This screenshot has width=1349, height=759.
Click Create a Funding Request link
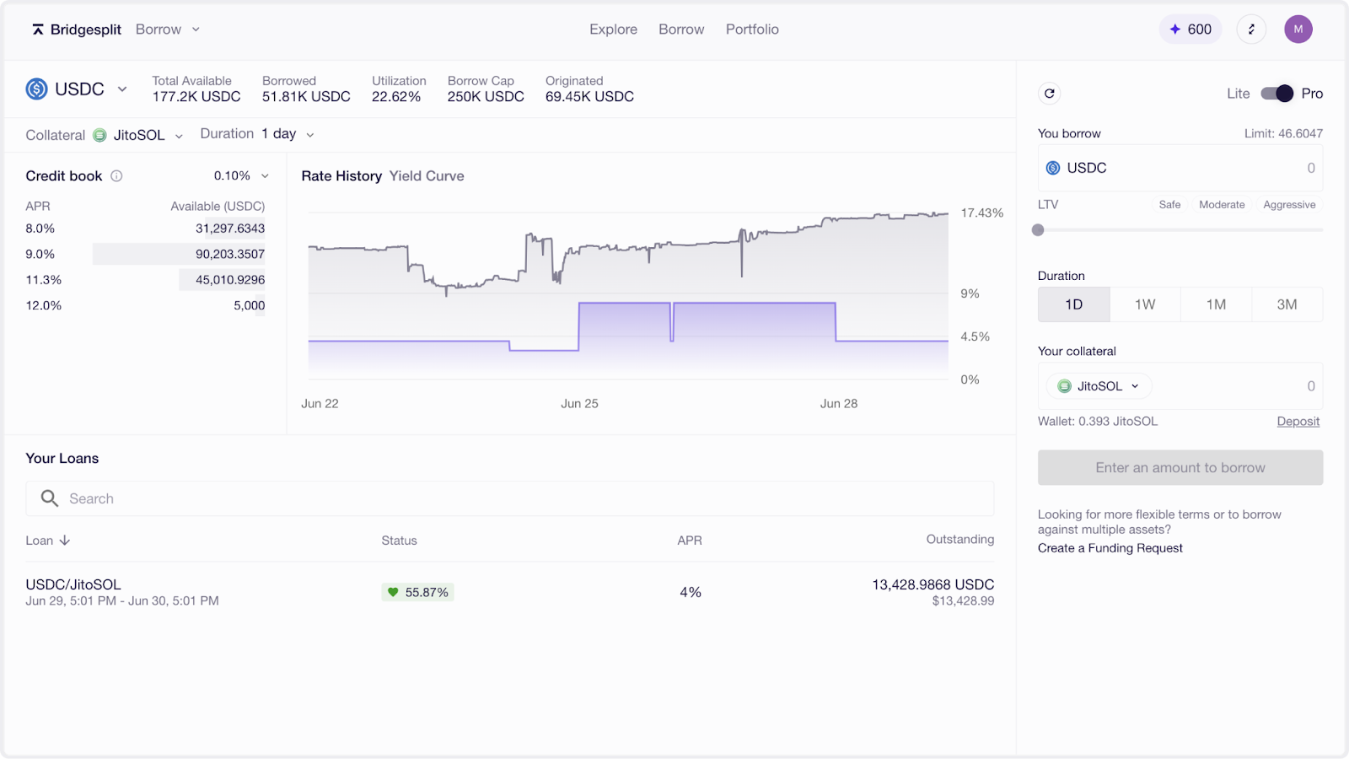click(x=1110, y=548)
